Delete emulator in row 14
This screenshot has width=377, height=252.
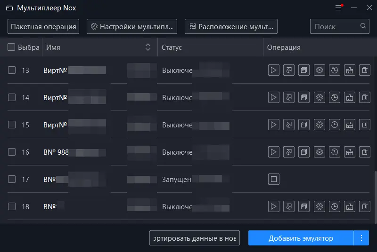pyautogui.click(x=365, y=97)
